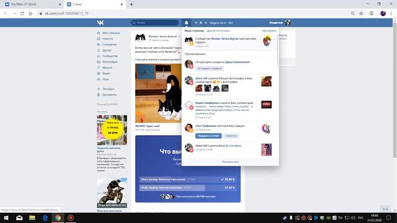The image size is (397, 223).
Task: Open the cat video in the post
Action: [159, 94]
